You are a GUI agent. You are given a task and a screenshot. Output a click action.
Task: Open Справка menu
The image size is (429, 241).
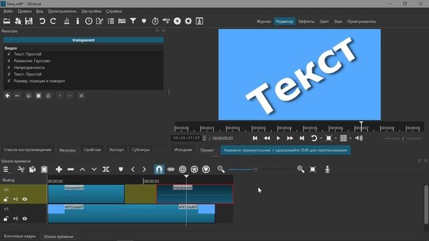tap(114, 11)
